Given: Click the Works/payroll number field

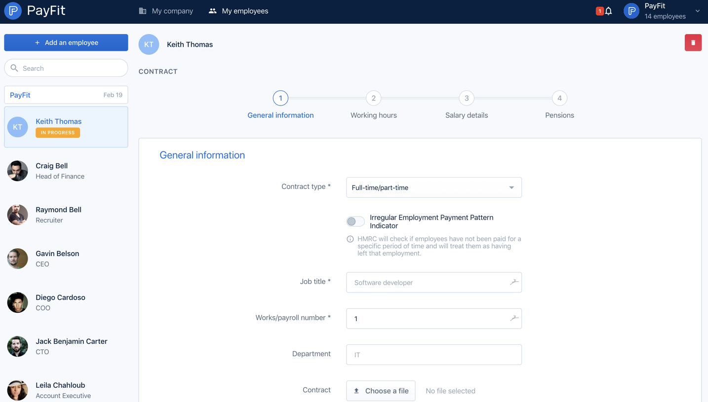Looking at the screenshot, I should (x=434, y=318).
